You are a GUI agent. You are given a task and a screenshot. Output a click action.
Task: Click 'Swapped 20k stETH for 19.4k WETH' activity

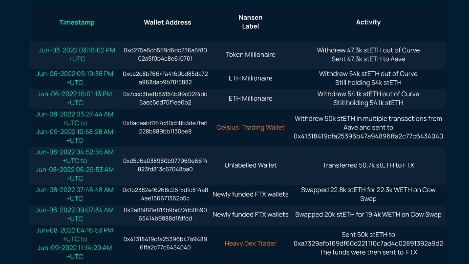coord(368,214)
